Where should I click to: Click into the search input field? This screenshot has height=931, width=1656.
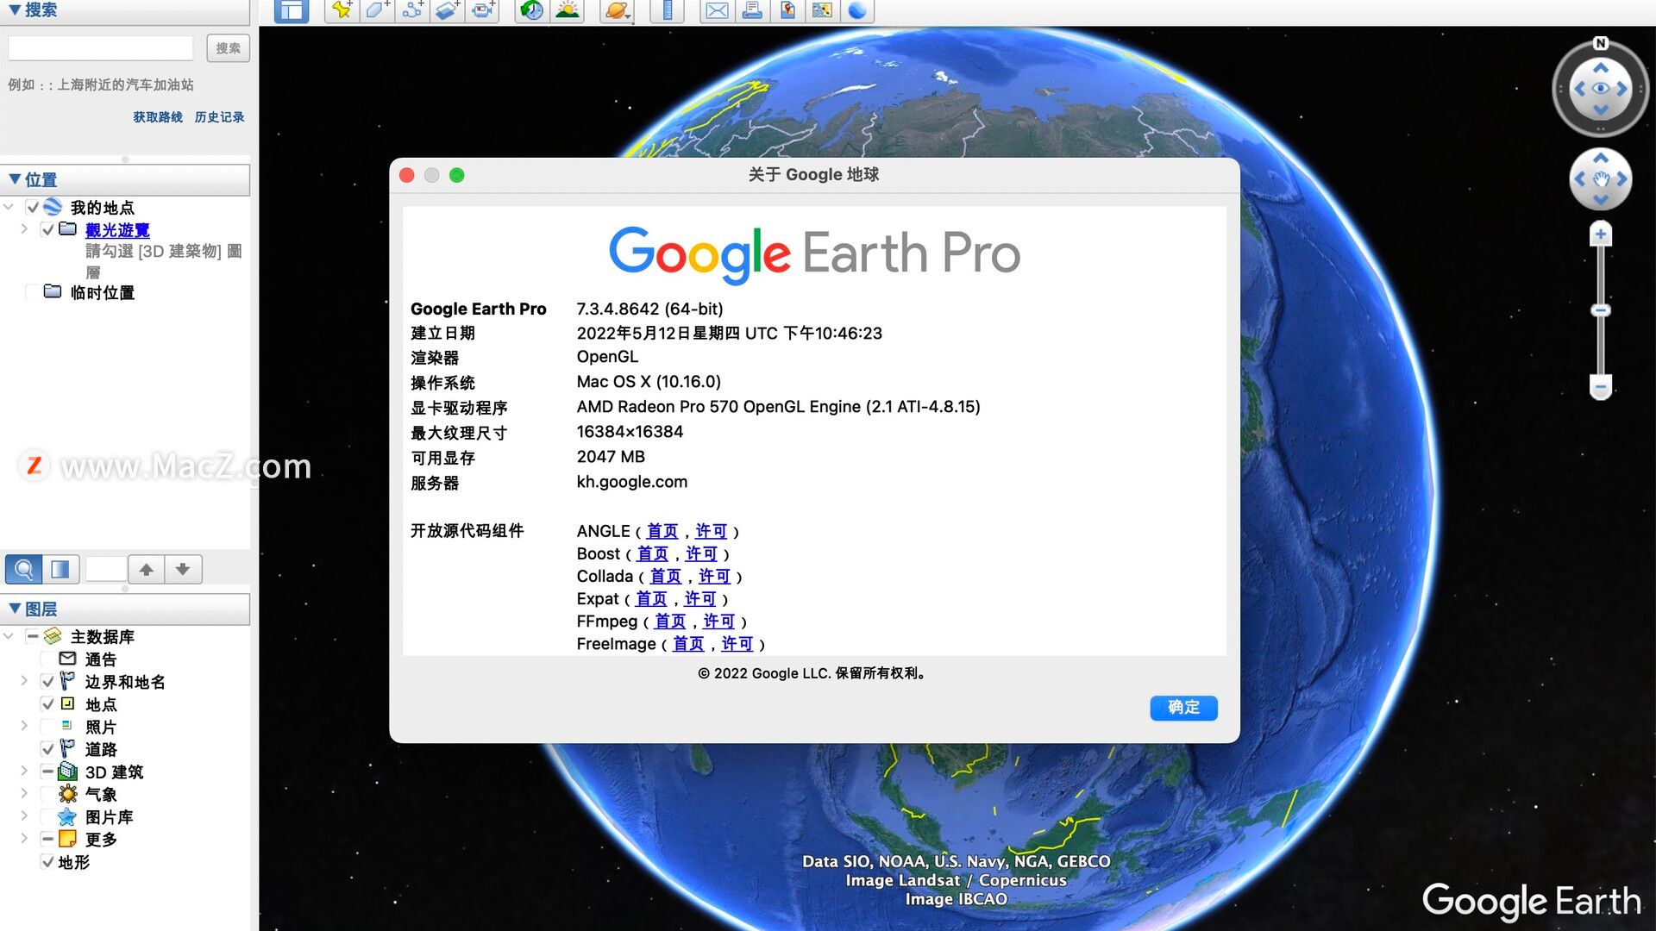pos(101,48)
